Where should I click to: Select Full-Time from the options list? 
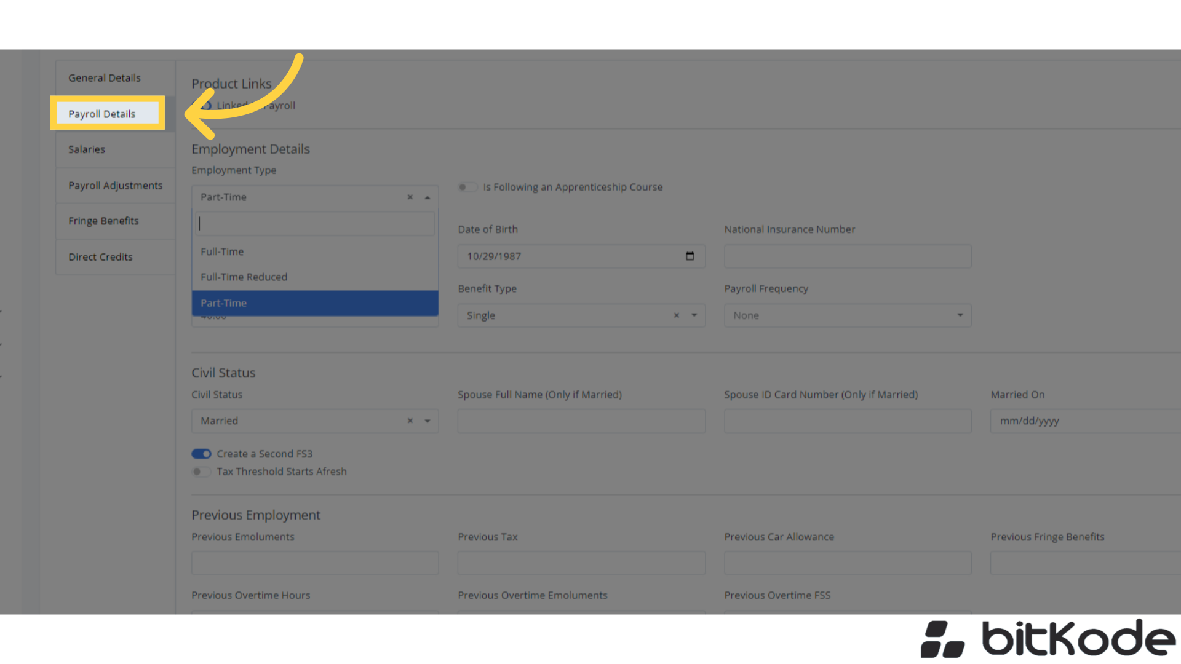[222, 251]
